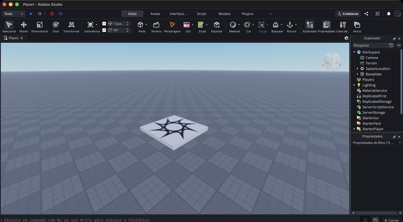
Task: Open the GUI dropdown arrow
Action: click(193, 25)
